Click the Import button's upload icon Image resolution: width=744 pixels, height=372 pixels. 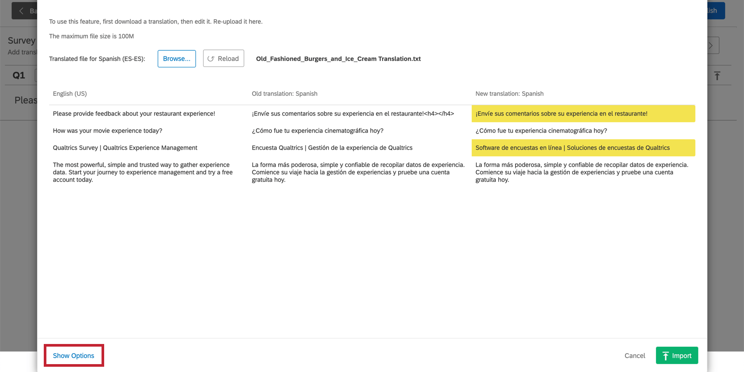tap(666, 356)
